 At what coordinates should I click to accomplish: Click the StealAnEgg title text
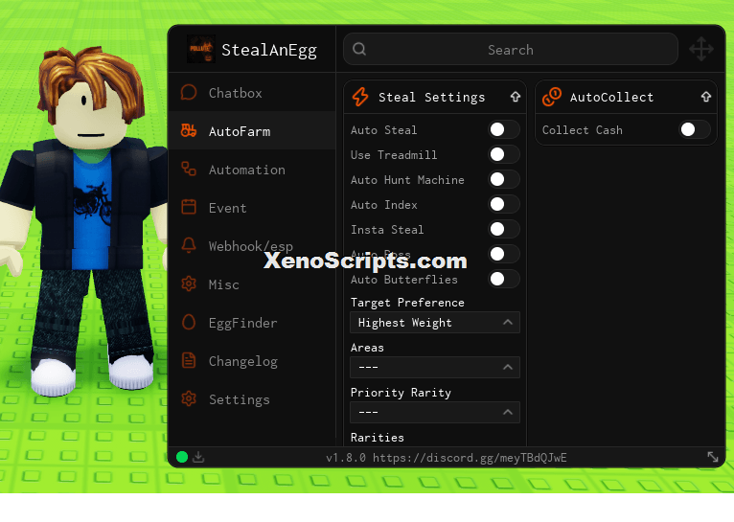click(269, 50)
